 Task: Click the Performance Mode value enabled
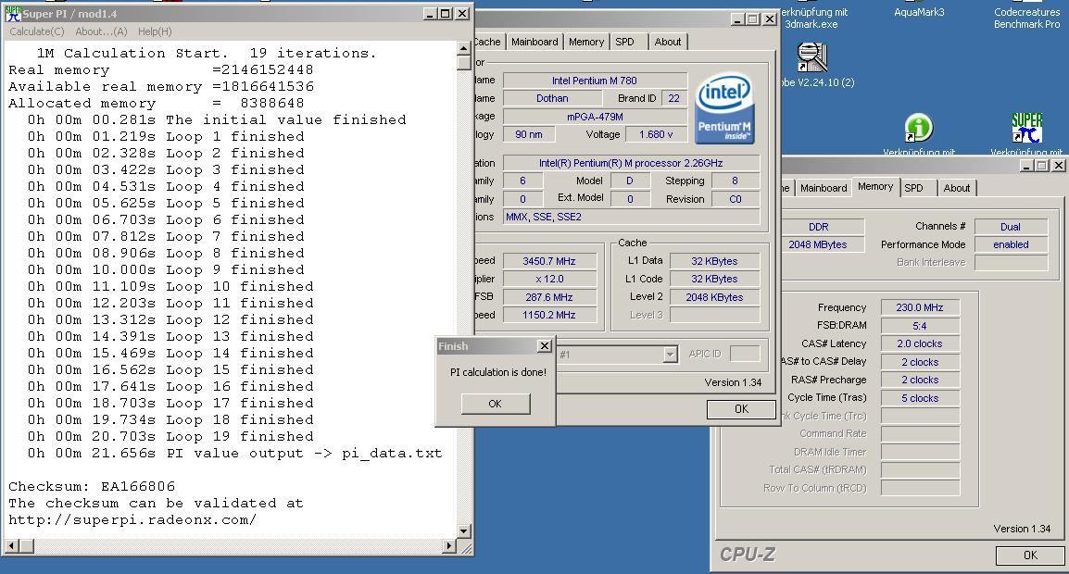[1011, 244]
